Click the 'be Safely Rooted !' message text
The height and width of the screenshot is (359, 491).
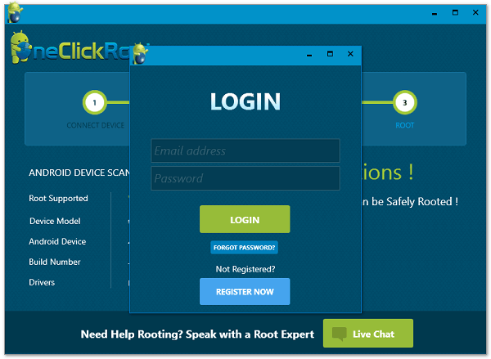point(415,202)
